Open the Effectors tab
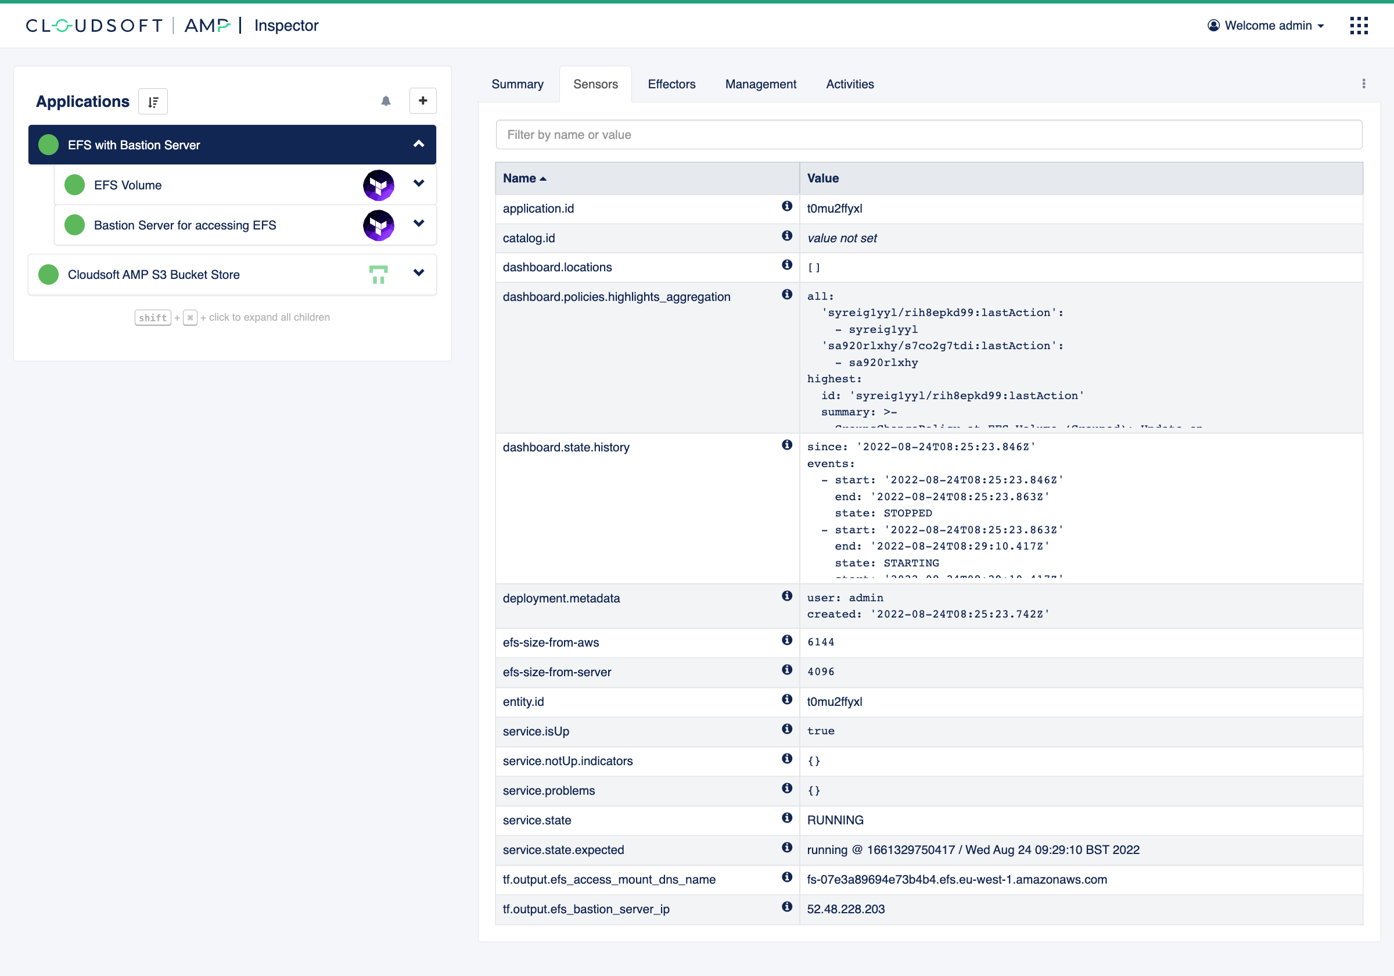The height and width of the screenshot is (976, 1394). coord(671,84)
